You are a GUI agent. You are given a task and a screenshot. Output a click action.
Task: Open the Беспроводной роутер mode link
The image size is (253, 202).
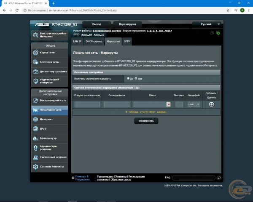[107, 31]
